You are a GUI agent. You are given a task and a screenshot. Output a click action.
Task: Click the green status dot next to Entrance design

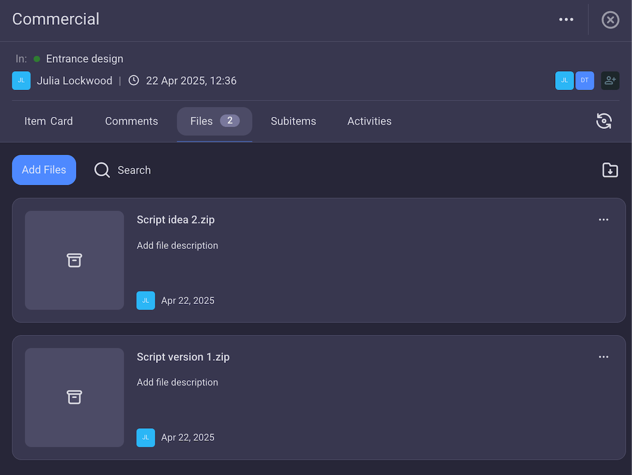tap(36, 59)
